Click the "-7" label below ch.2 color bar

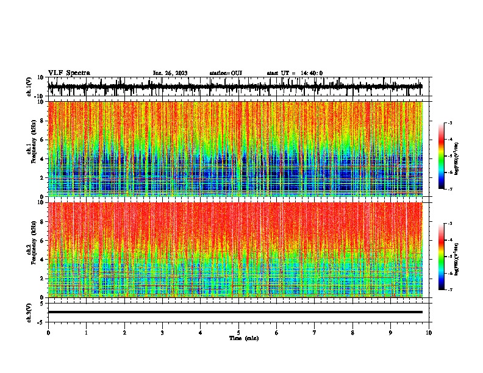(x=449, y=290)
